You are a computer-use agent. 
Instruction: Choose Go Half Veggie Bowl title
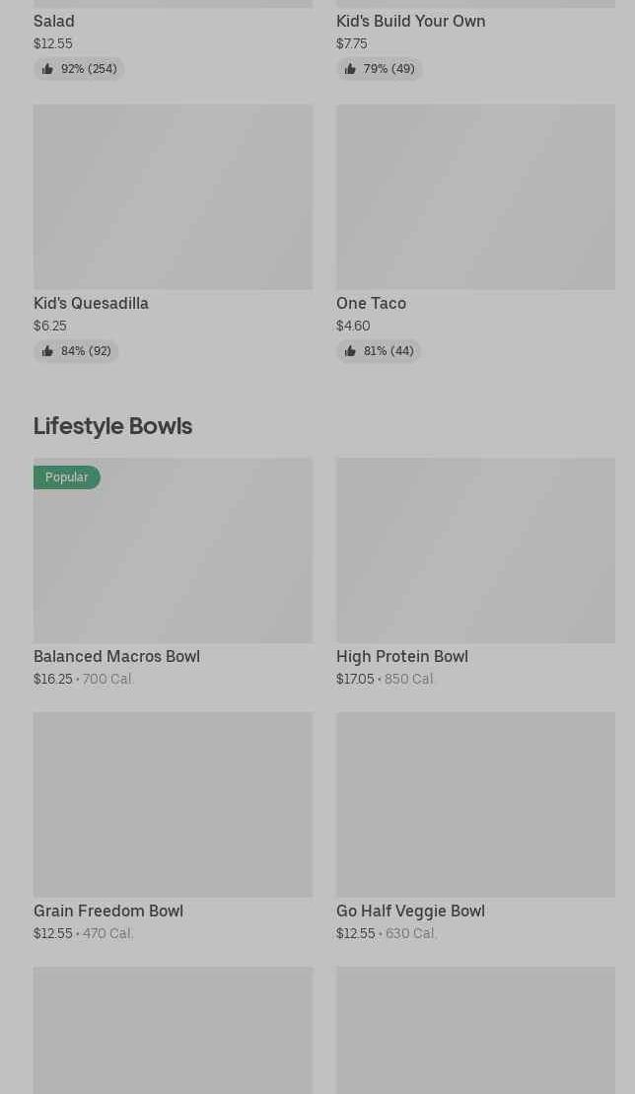click(x=410, y=911)
